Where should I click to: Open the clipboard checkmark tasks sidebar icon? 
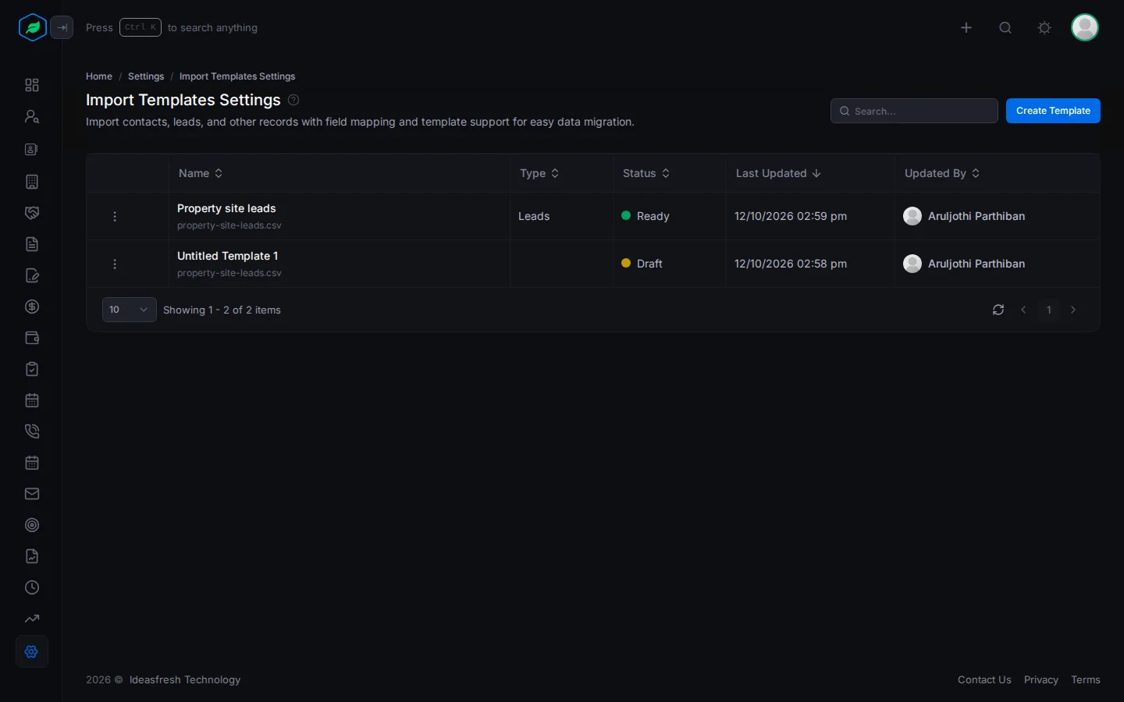(x=32, y=369)
